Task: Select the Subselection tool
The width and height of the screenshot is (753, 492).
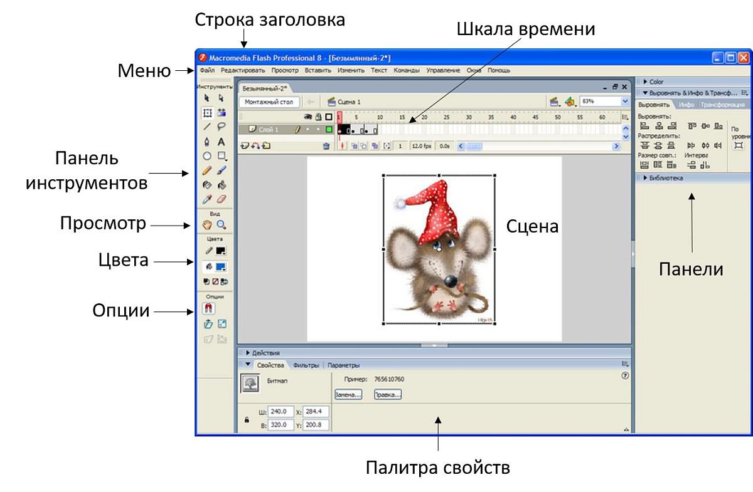Action: click(x=221, y=98)
